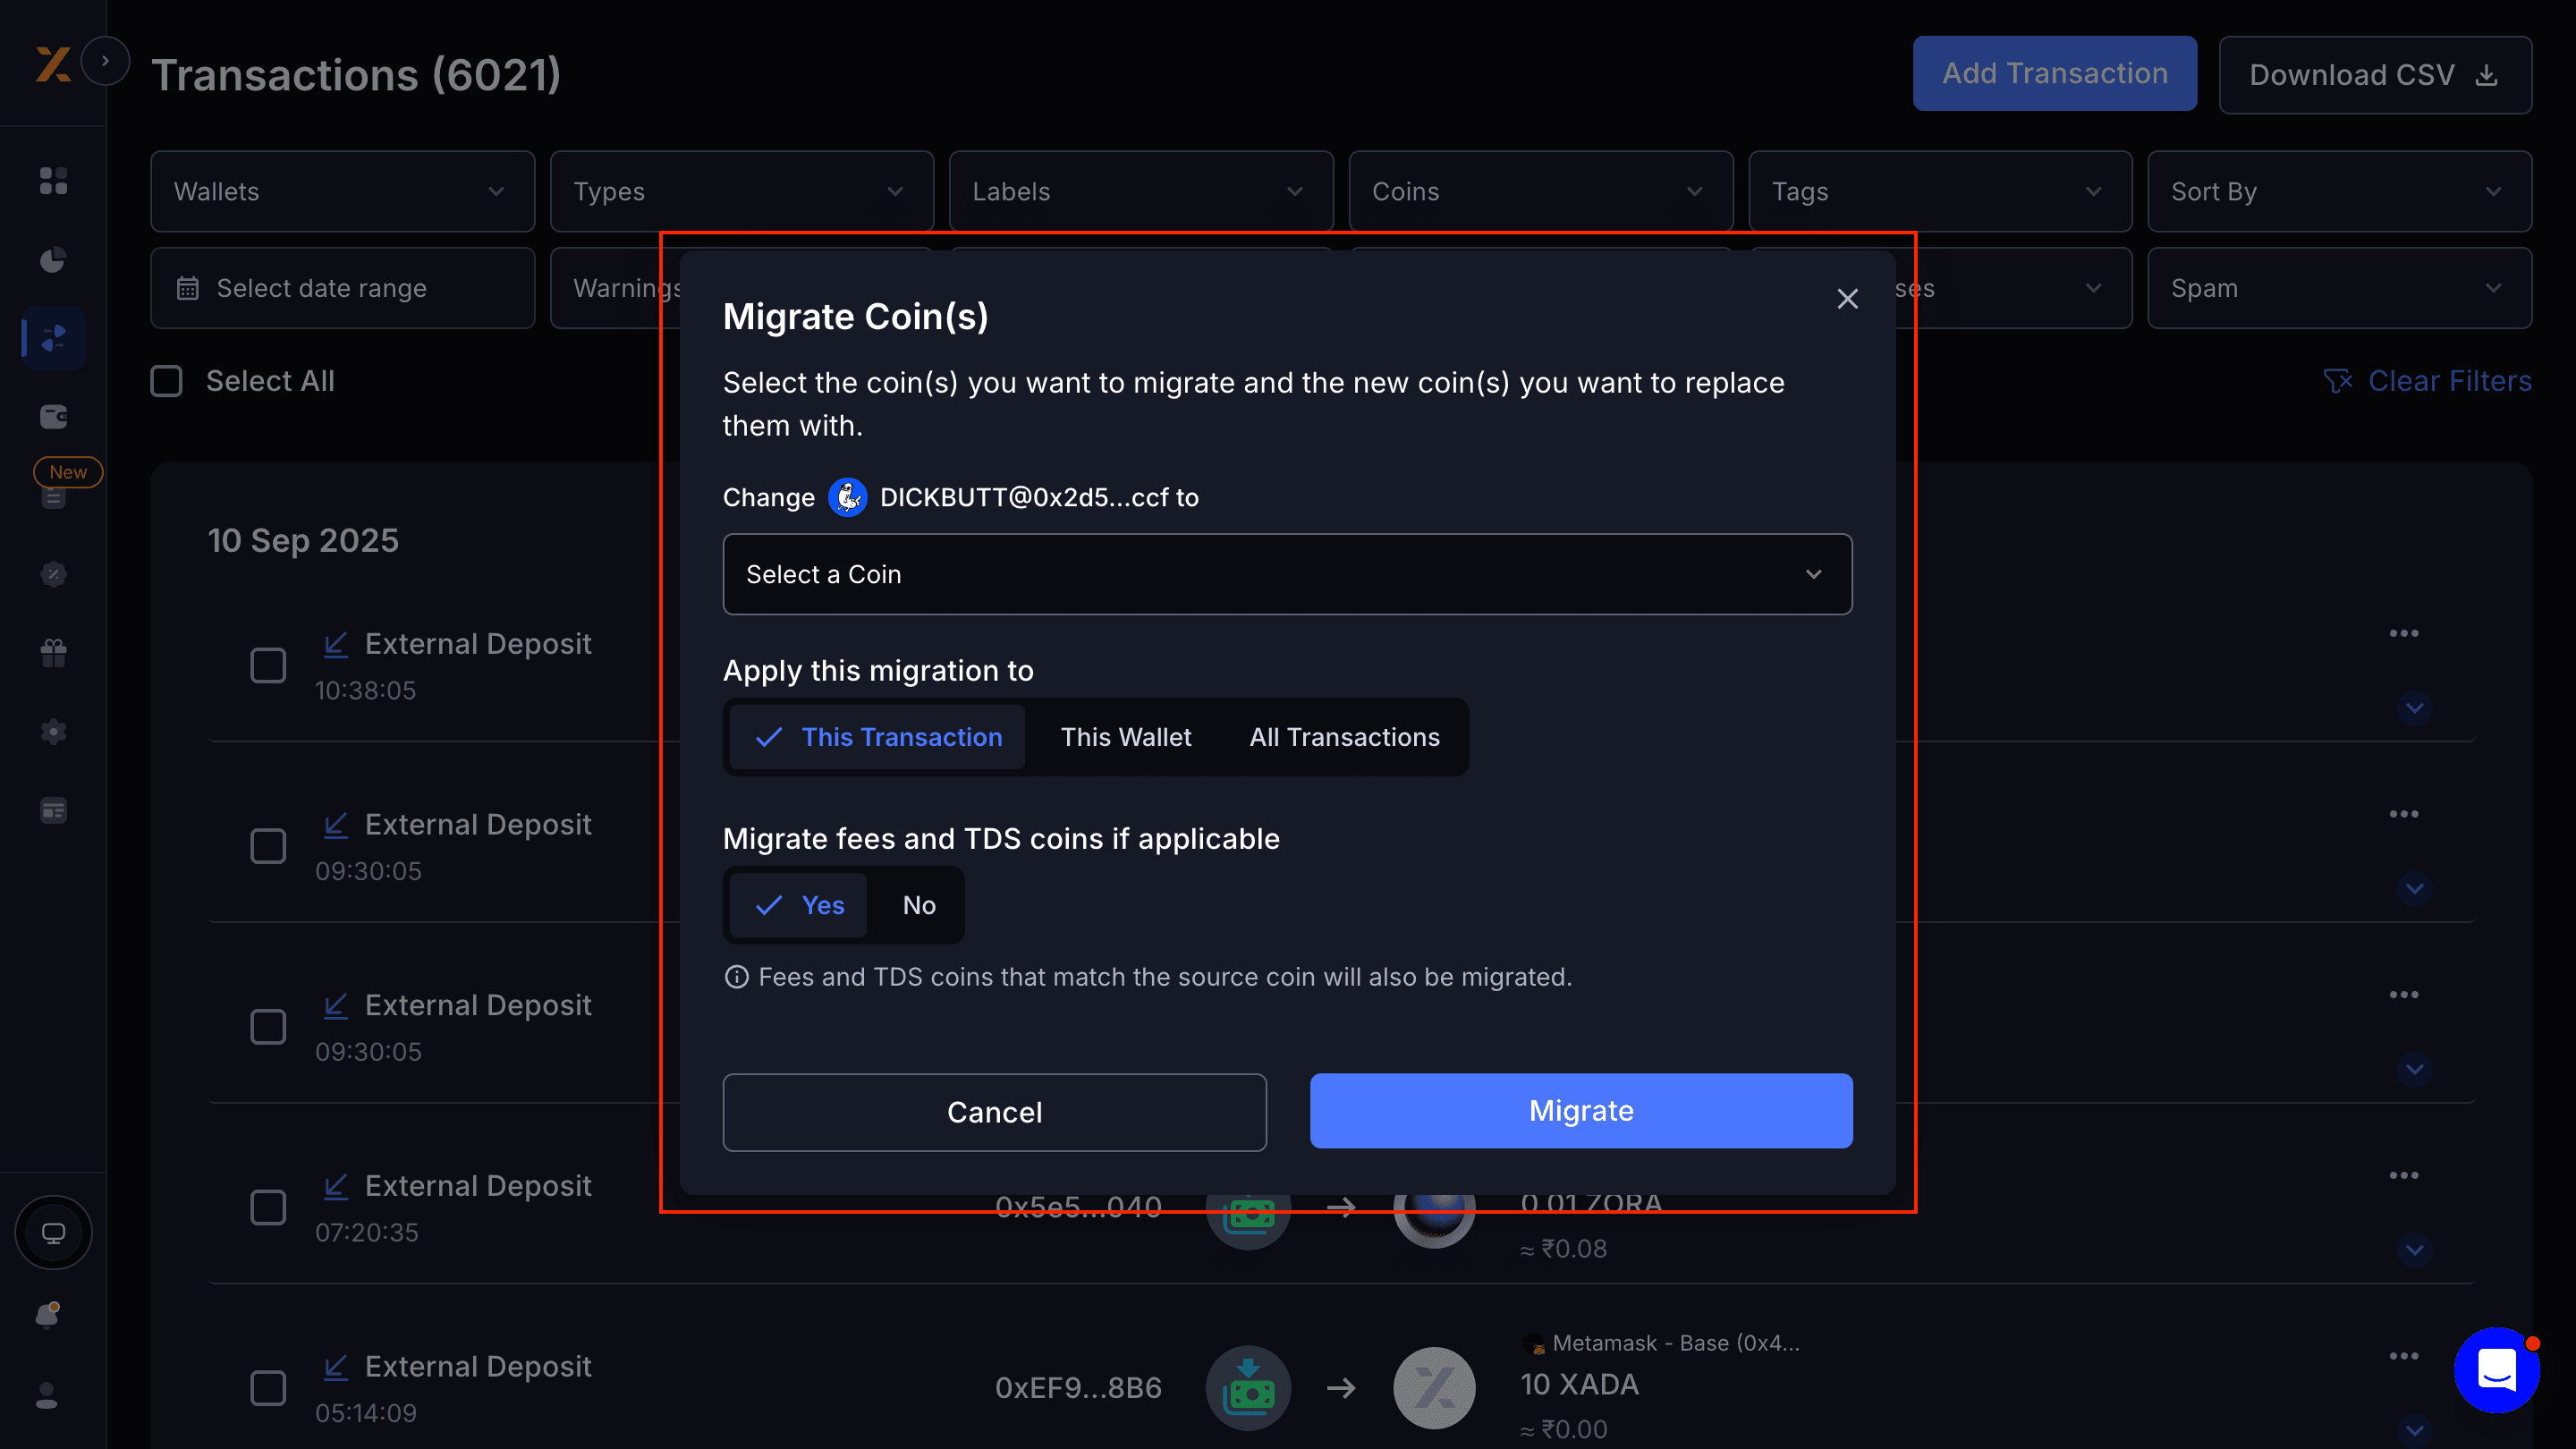This screenshot has height=1449, width=2576.
Task: Select the tax discount percent sidebar icon
Action: [x=52, y=574]
